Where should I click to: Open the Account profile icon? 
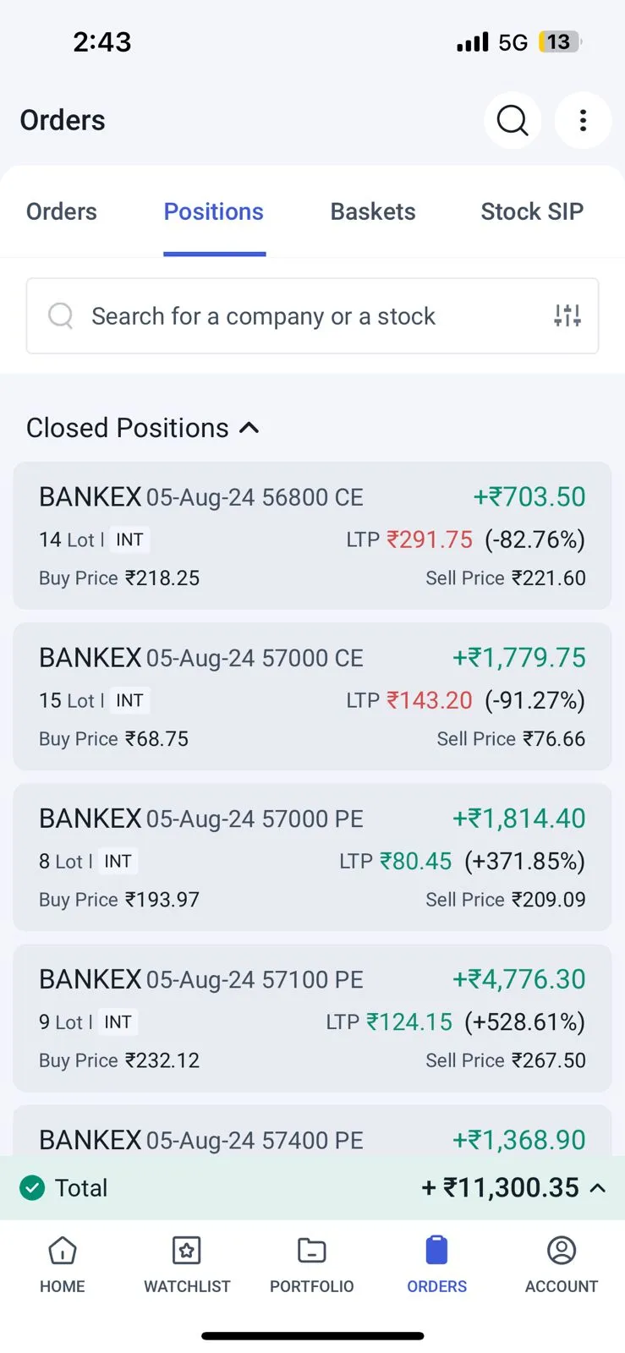tap(562, 1252)
